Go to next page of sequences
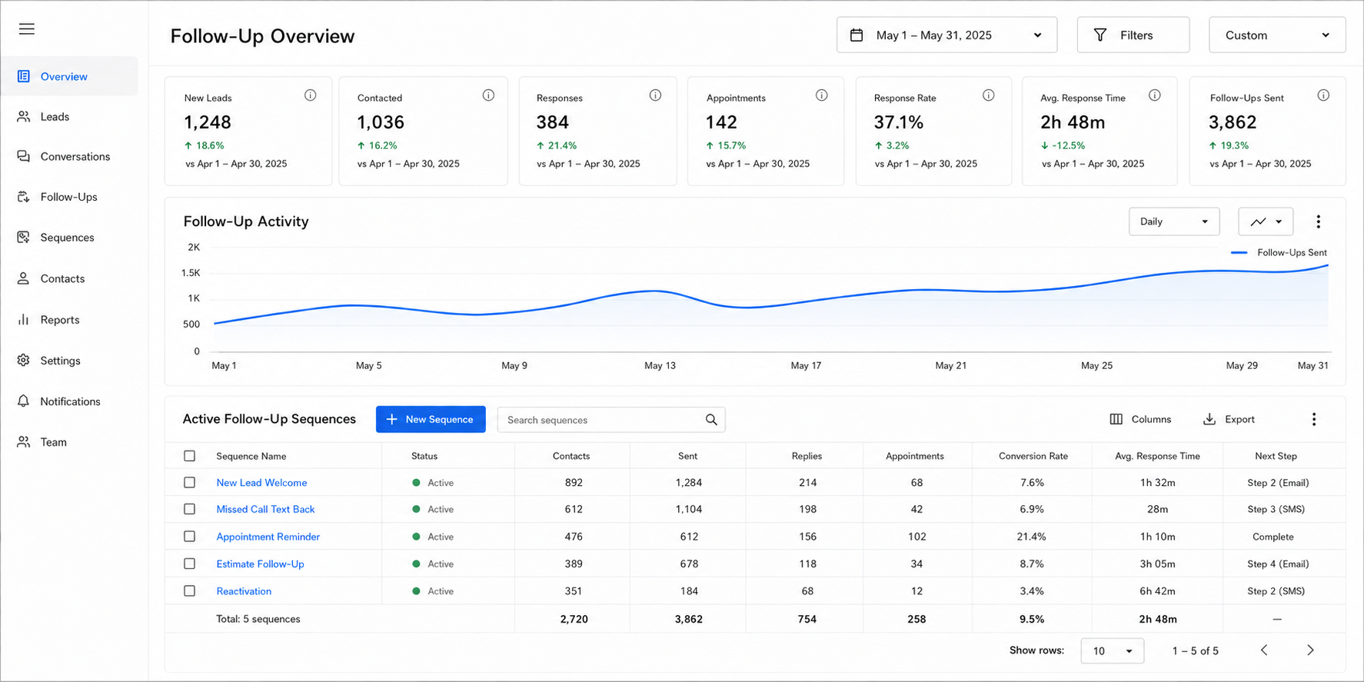Viewport: 1364px width, 682px height. (1310, 650)
